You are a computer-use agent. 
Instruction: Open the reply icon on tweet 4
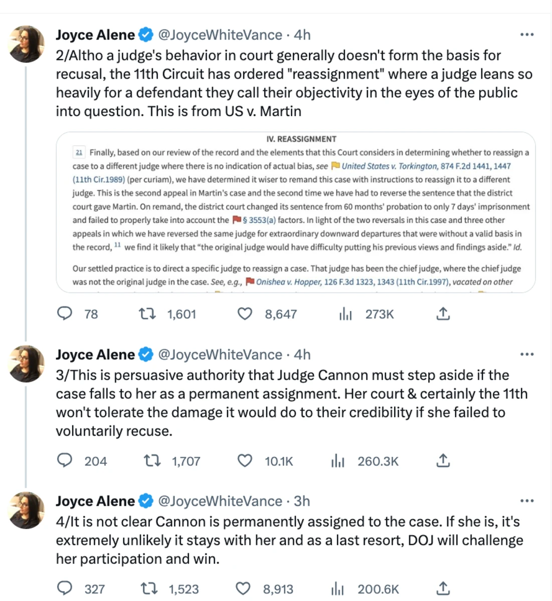coord(65,588)
